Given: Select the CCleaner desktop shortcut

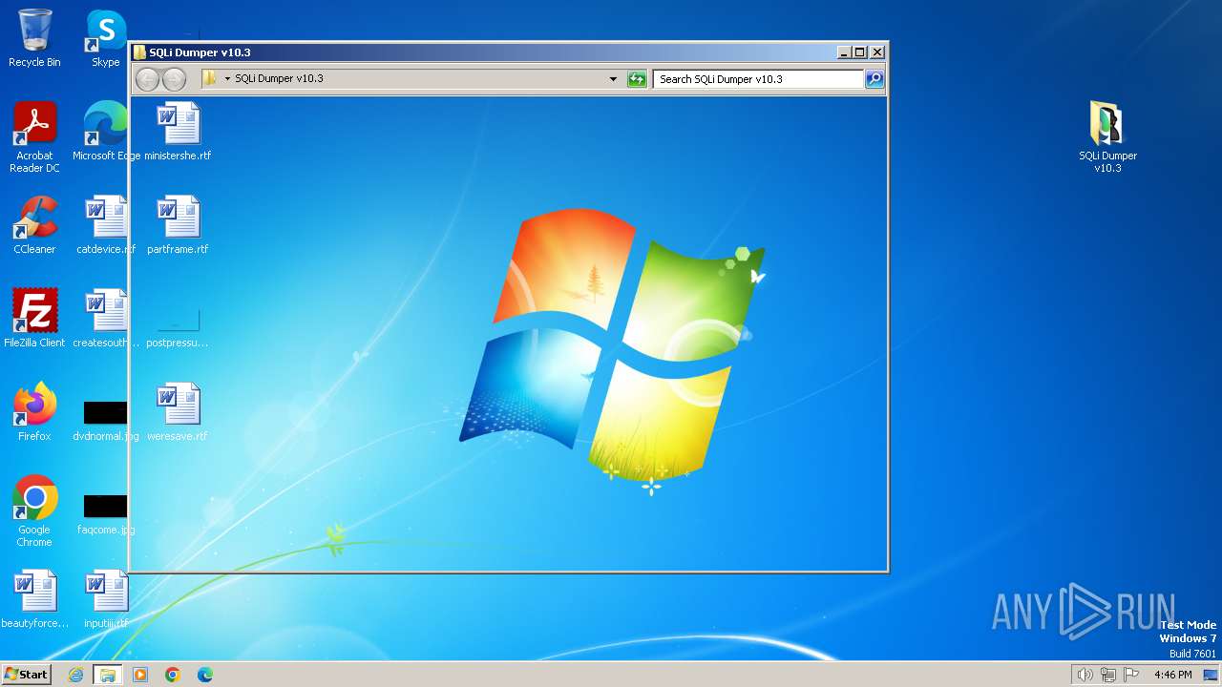Looking at the screenshot, I should coord(34,225).
